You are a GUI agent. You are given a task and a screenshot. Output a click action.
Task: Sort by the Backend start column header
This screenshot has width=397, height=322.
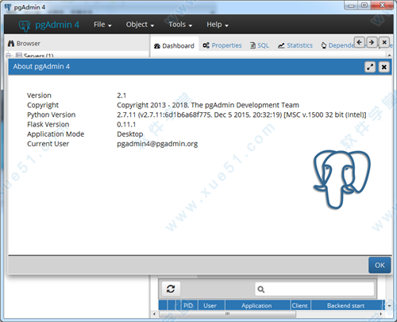(345, 305)
